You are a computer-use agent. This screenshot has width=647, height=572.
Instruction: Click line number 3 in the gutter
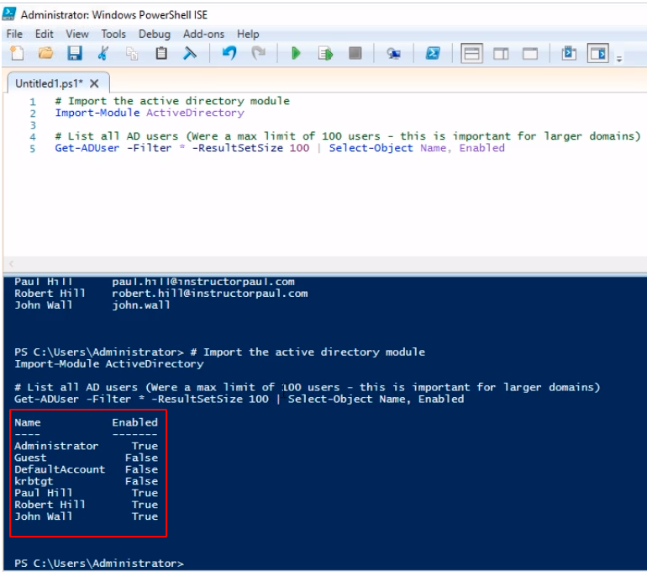coord(33,124)
